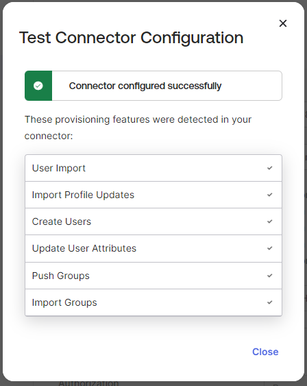
Task: Select the Import Groups feature row
Action: click(x=153, y=302)
